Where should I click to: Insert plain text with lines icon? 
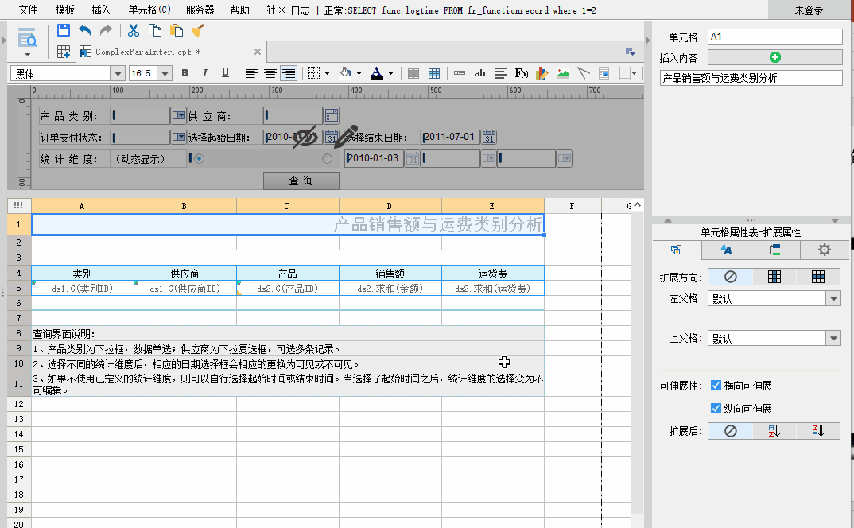click(500, 73)
